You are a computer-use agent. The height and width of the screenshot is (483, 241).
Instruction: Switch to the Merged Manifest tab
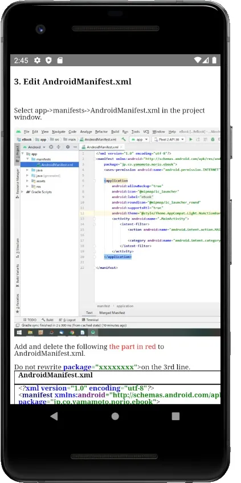[112, 313]
